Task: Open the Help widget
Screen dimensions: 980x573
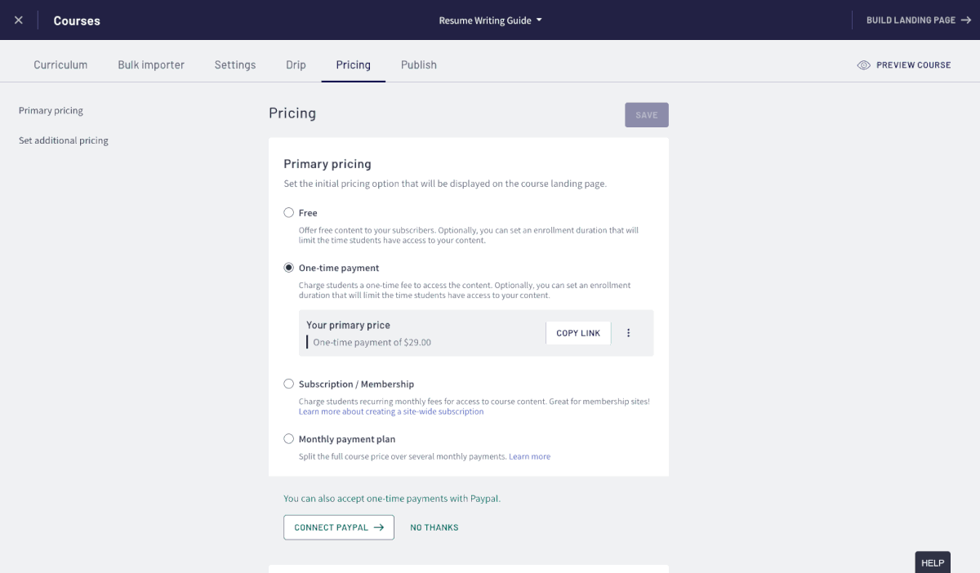Action: [x=933, y=562]
